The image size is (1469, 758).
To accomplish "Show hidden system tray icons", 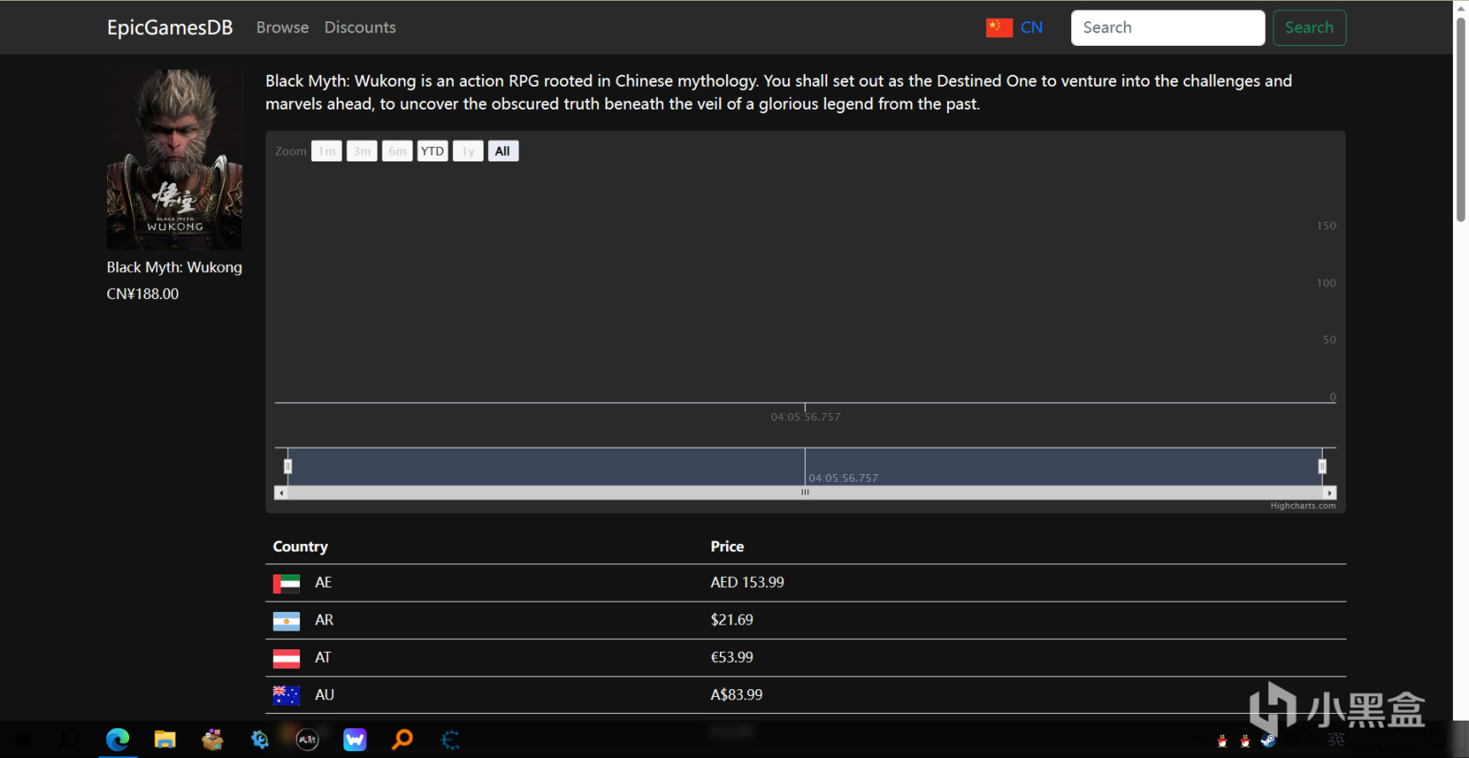I will coord(1199,740).
